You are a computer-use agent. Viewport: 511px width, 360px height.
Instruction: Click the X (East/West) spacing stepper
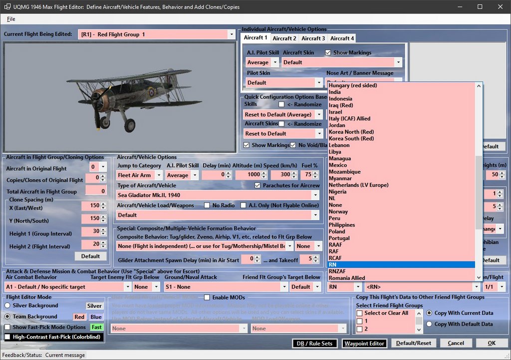pos(103,206)
